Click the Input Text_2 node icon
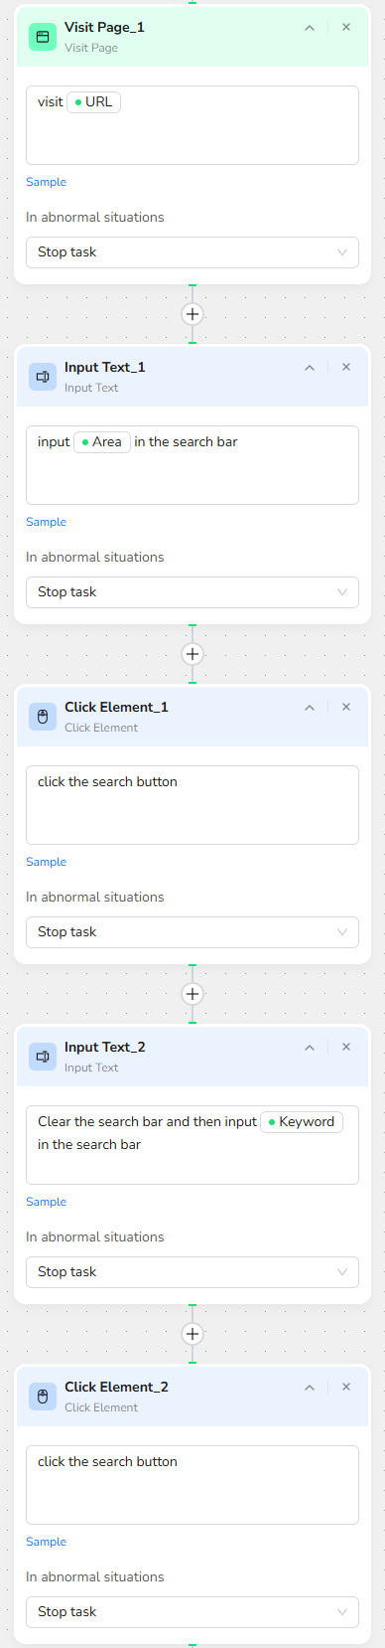The width and height of the screenshot is (385, 1648). tap(43, 1057)
